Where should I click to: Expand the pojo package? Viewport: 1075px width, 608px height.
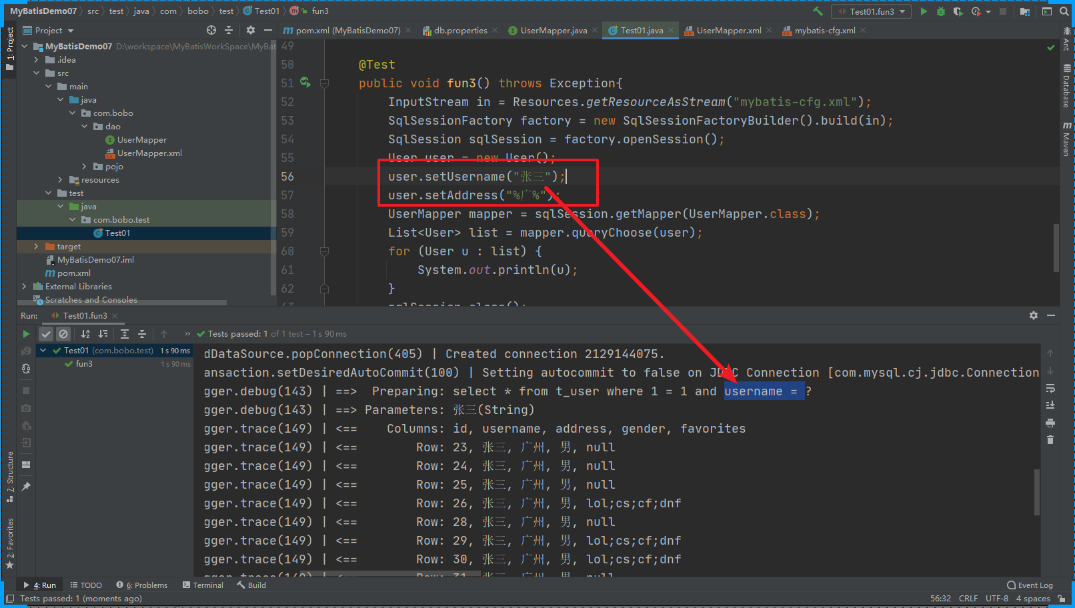pyautogui.click(x=85, y=167)
